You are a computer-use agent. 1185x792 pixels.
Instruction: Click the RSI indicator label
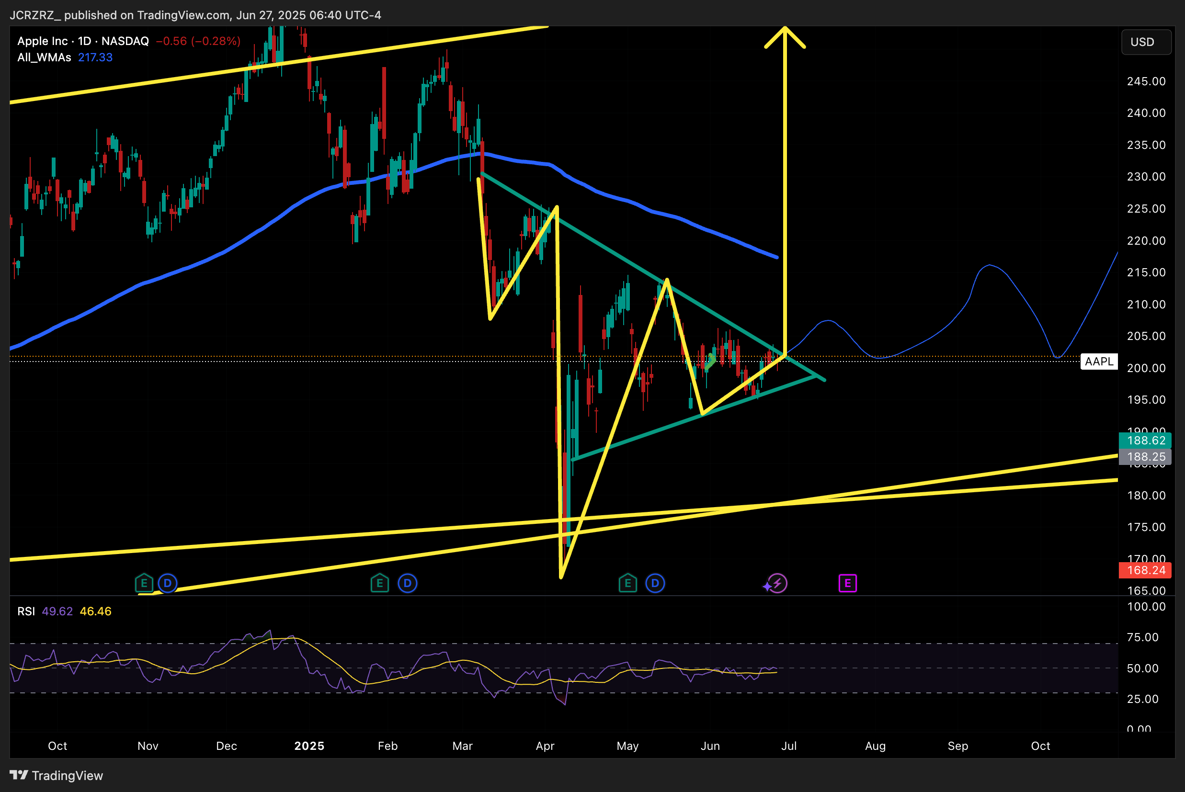pos(26,611)
